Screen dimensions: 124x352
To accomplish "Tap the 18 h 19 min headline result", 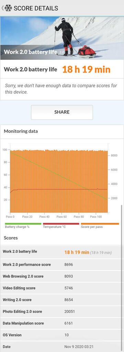I will click(86, 69).
